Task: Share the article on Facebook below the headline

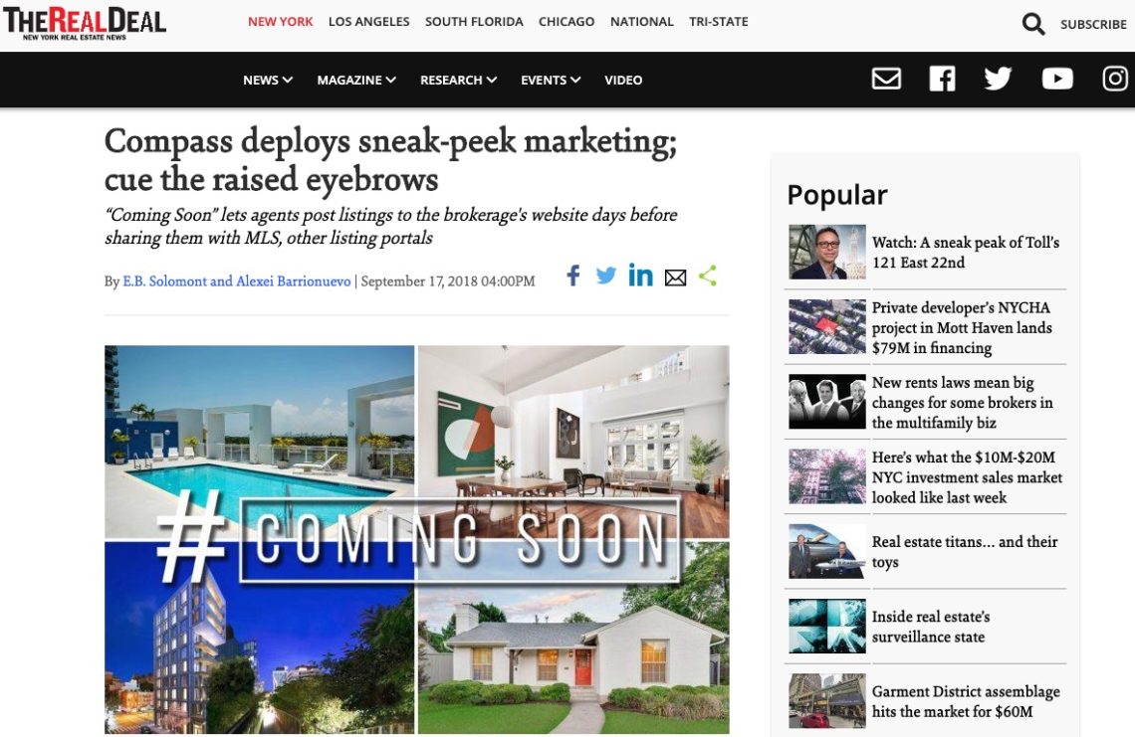Action: pos(573,276)
